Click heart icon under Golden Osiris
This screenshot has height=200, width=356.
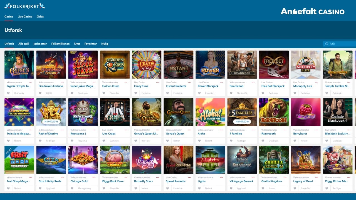pos(104,93)
